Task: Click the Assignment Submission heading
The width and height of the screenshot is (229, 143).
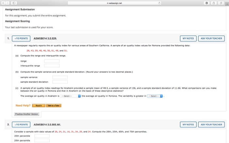Action: click(x=20, y=9)
